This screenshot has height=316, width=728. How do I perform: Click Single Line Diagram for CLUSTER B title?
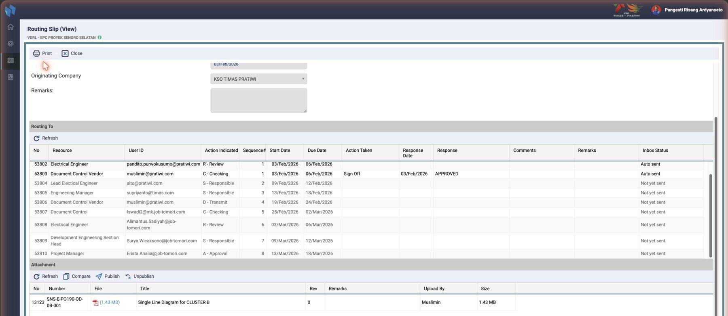(174, 303)
